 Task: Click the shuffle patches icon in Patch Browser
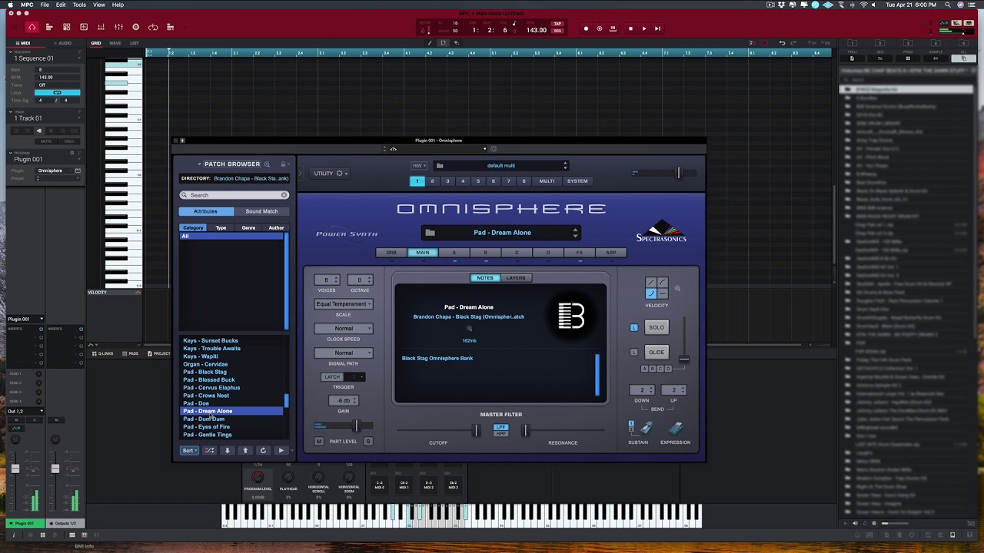click(x=209, y=451)
